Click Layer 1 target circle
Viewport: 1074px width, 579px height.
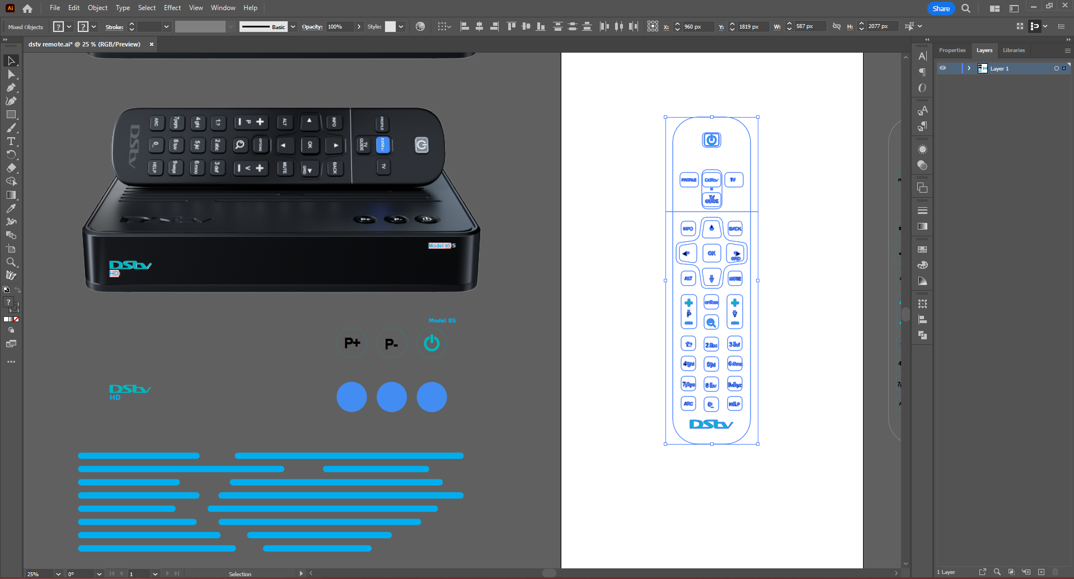tap(1056, 68)
